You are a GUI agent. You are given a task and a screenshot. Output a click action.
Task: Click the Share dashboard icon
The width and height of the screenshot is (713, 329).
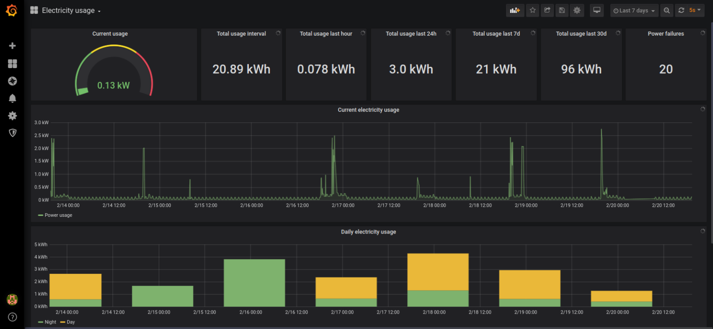(547, 10)
